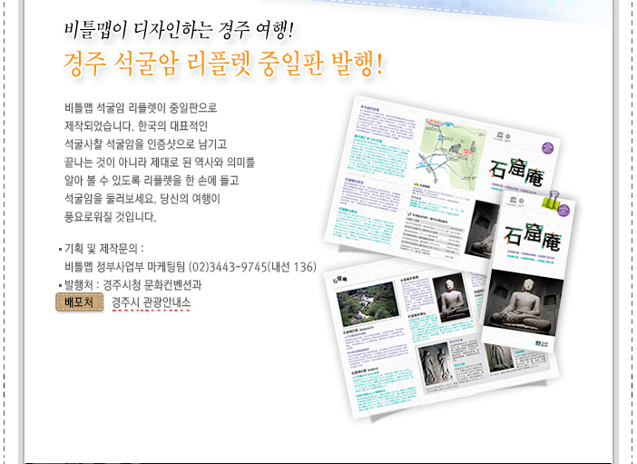The height and width of the screenshot is (464, 637).
Task: Click the tagline 비틀맵이 디자인하는 경주 여행!
Action: (180, 30)
